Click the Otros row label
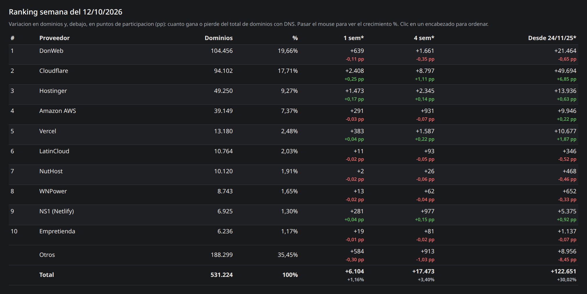The image size is (587, 294). click(47, 255)
